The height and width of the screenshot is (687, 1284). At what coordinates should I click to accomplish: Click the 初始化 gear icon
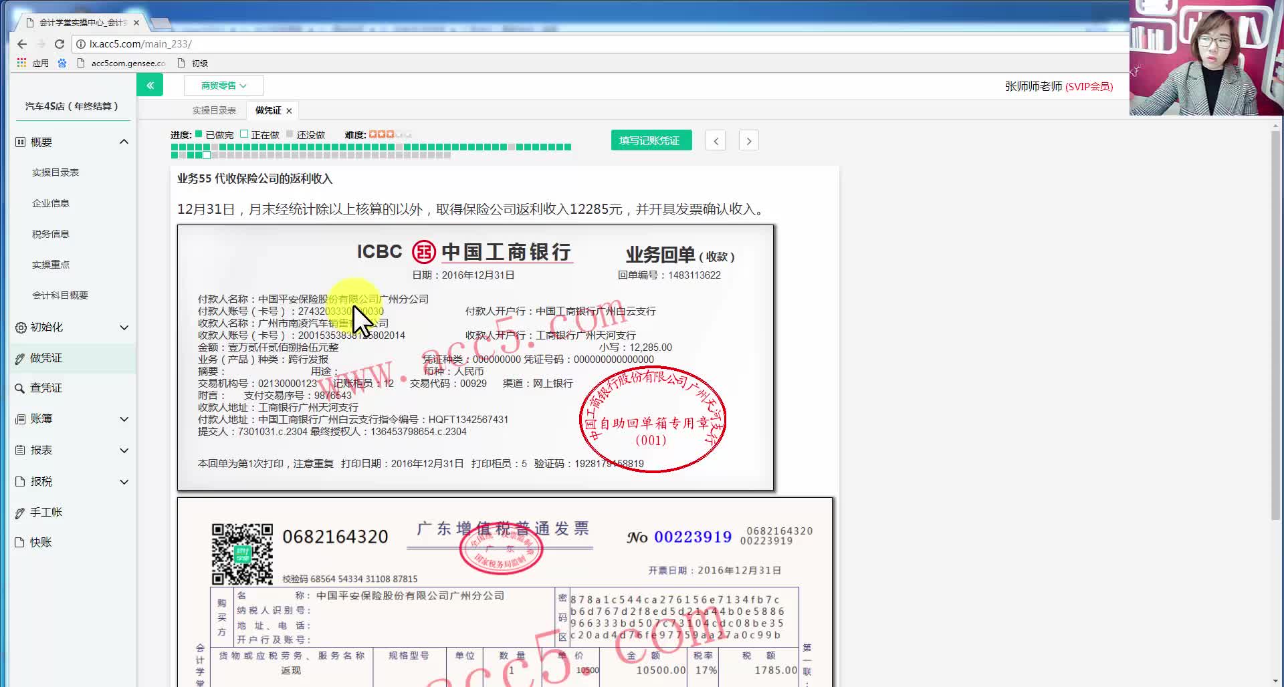pyautogui.click(x=21, y=327)
